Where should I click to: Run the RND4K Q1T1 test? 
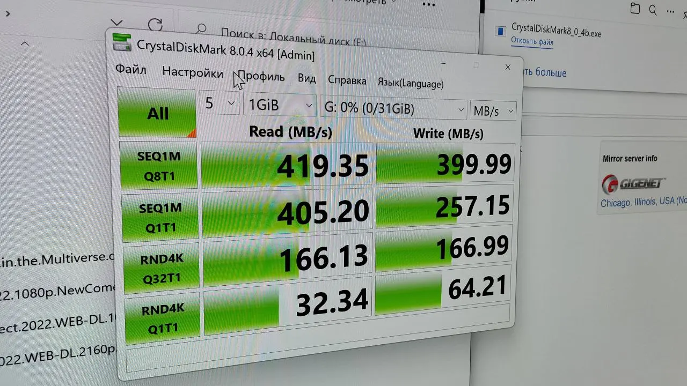pos(163,317)
